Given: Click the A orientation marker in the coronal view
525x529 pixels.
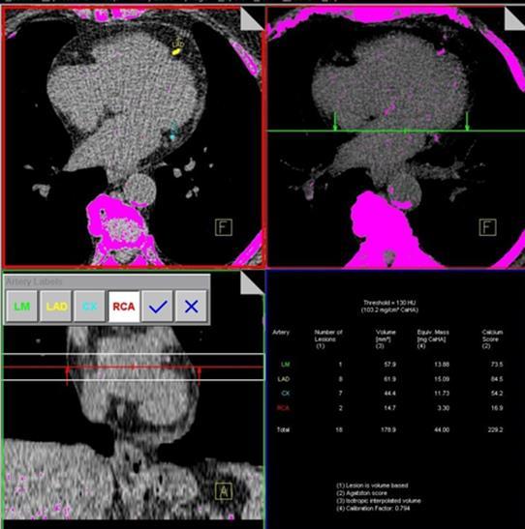Looking at the screenshot, I should pyautogui.click(x=224, y=491).
